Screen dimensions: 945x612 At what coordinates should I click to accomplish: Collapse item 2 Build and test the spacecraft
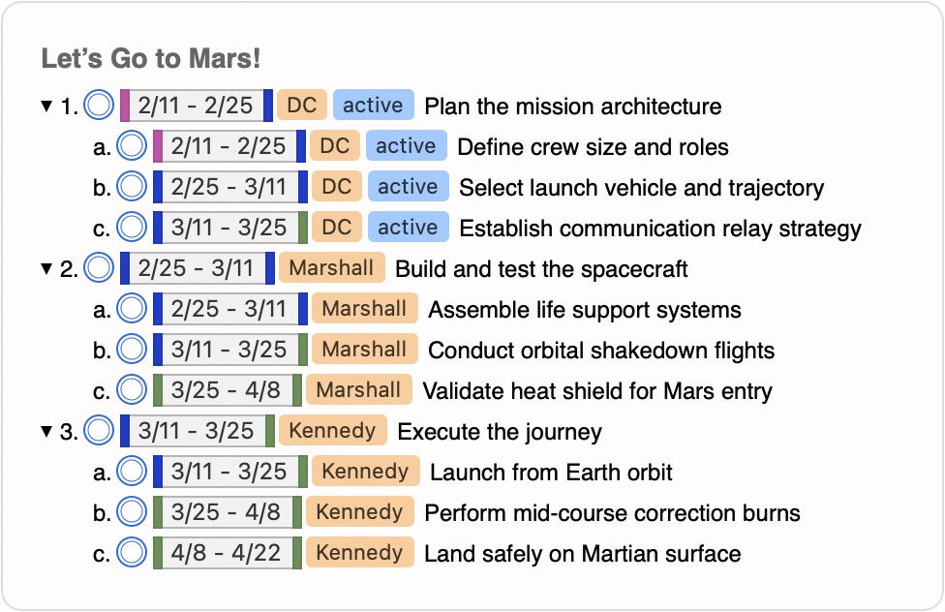click(x=46, y=269)
